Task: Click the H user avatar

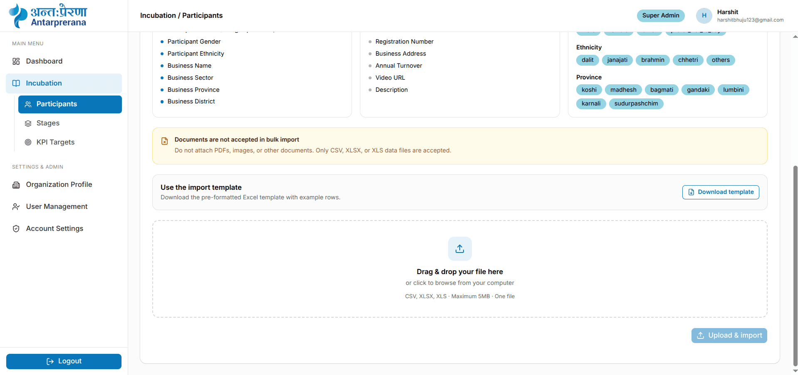Action: click(x=704, y=16)
